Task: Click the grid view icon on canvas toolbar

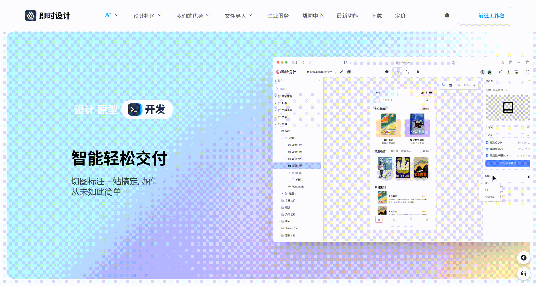Action: click(x=450, y=85)
